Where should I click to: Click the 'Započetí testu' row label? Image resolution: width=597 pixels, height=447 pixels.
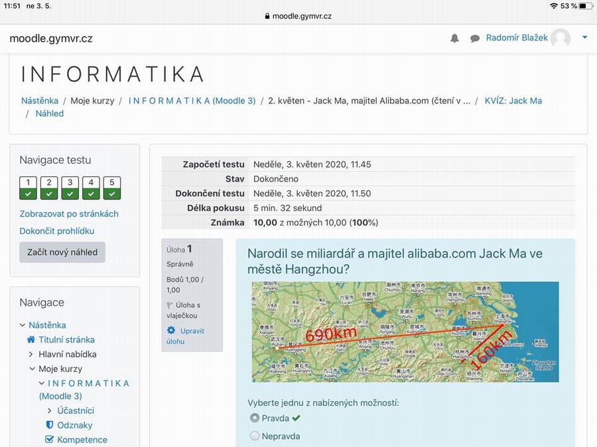(214, 164)
